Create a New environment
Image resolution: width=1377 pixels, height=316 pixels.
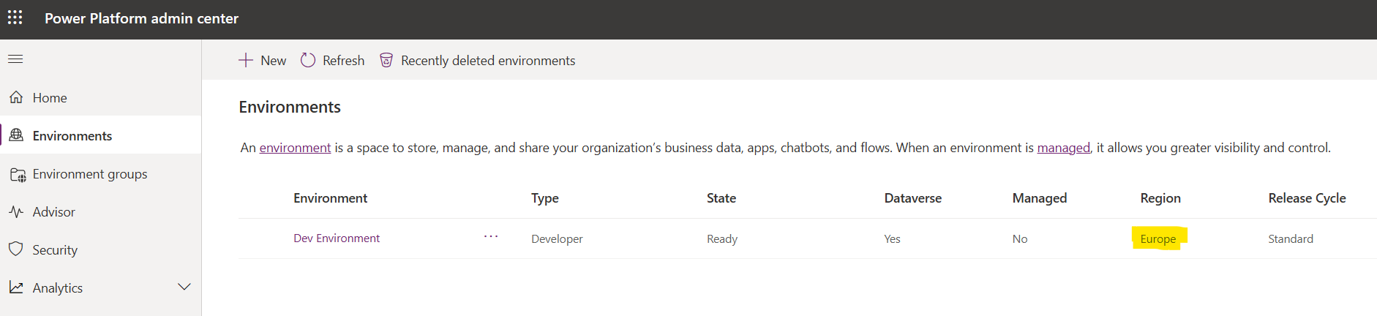coord(263,61)
